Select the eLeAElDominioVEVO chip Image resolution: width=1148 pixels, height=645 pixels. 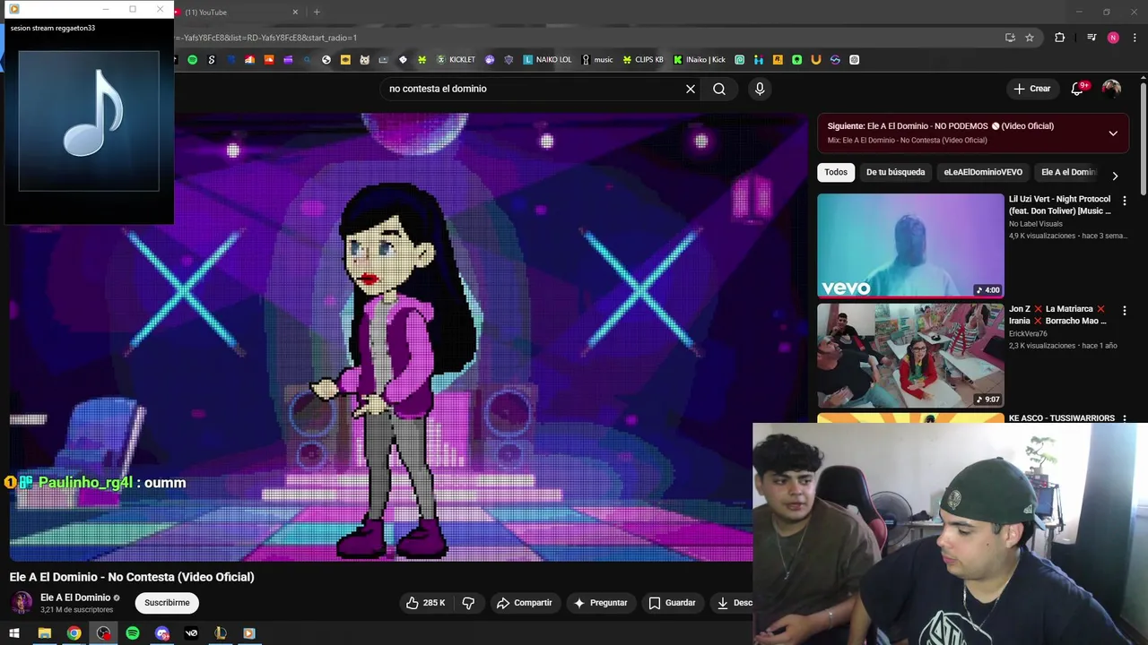pos(983,172)
